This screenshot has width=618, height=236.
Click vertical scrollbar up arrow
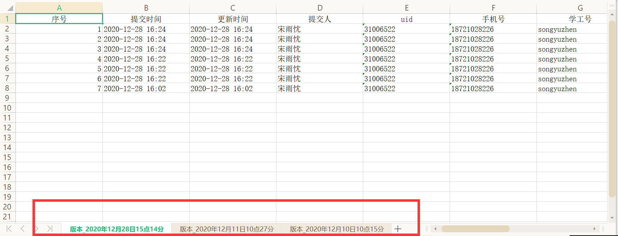coord(612,14)
